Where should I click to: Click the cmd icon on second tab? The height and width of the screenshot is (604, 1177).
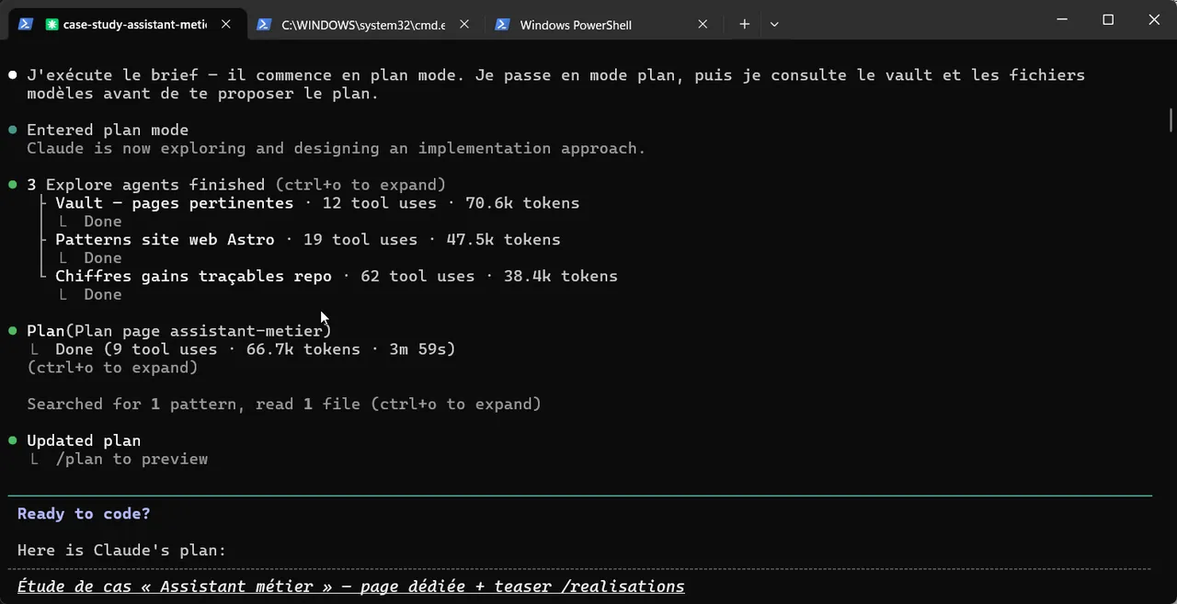tap(264, 24)
